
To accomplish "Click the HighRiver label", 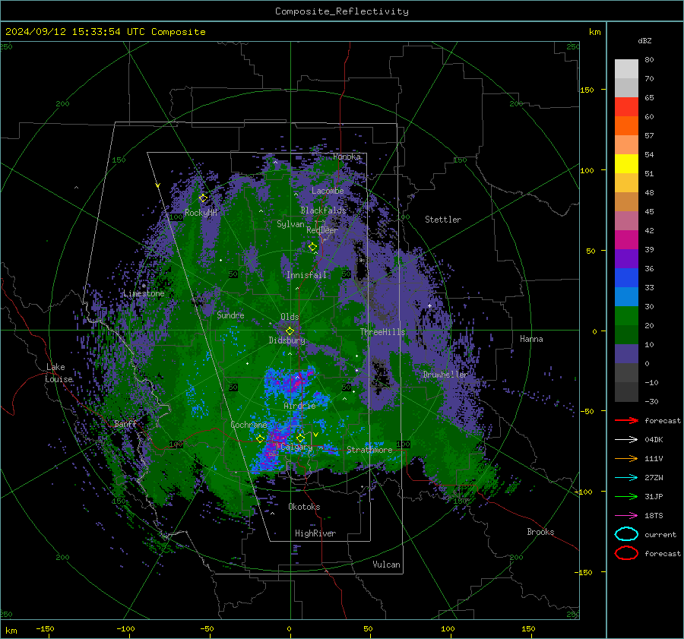I will click(x=315, y=533).
